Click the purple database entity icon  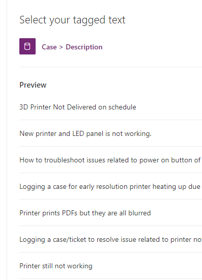27,46
